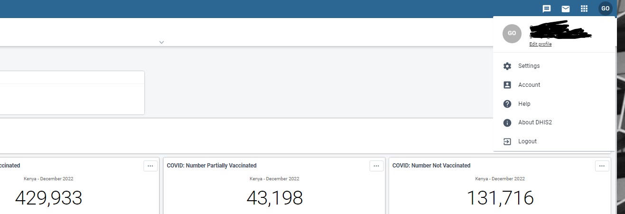The image size is (625, 214).
Task: Click the About DHIS2 info icon
Action: (x=507, y=122)
